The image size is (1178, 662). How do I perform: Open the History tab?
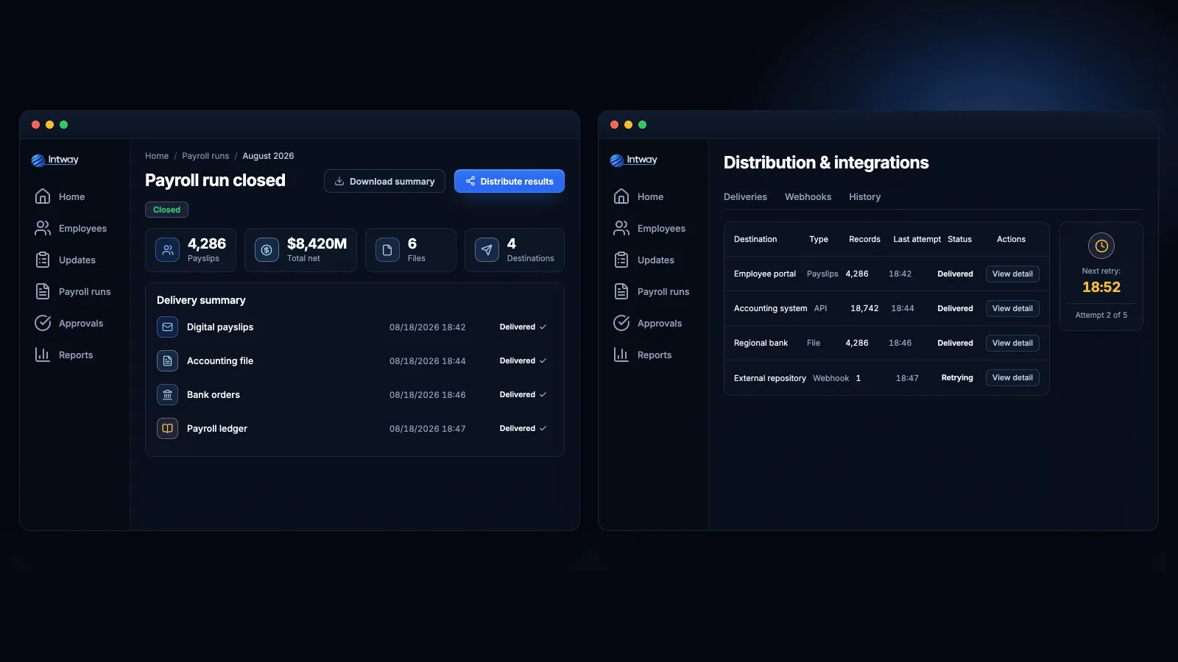click(864, 196)
